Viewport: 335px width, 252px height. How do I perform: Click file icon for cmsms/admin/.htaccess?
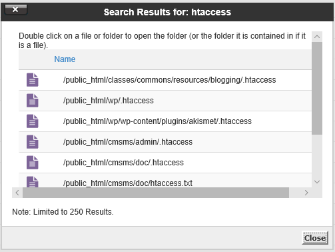(x=33, y=142)
